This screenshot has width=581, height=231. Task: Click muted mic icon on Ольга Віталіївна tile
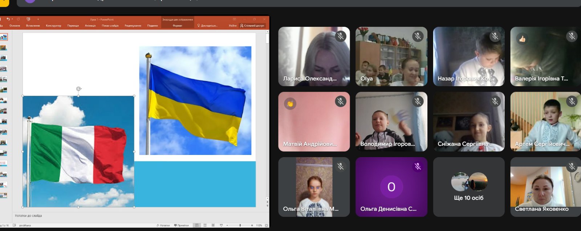pos(340,167)
